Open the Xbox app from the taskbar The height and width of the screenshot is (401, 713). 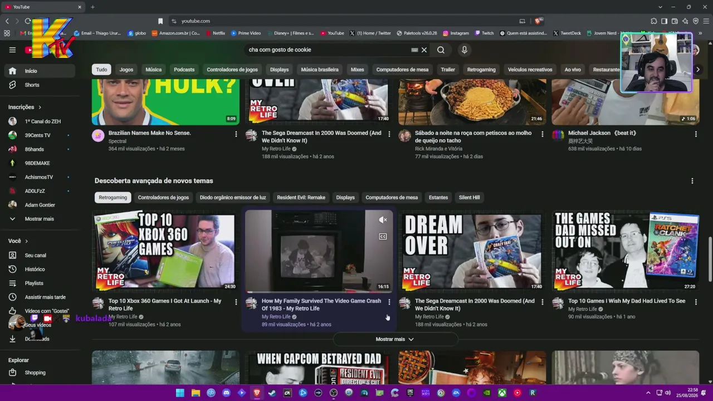[x=502, y=393]
